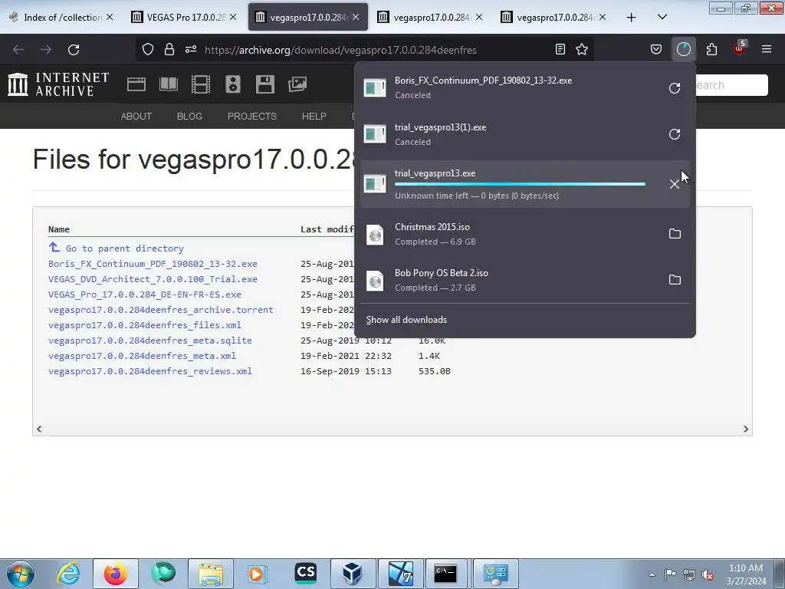This screenshot has height=589, width=785.
Task: Open PROJECTS menu item
Action: (x=251, y=117)
